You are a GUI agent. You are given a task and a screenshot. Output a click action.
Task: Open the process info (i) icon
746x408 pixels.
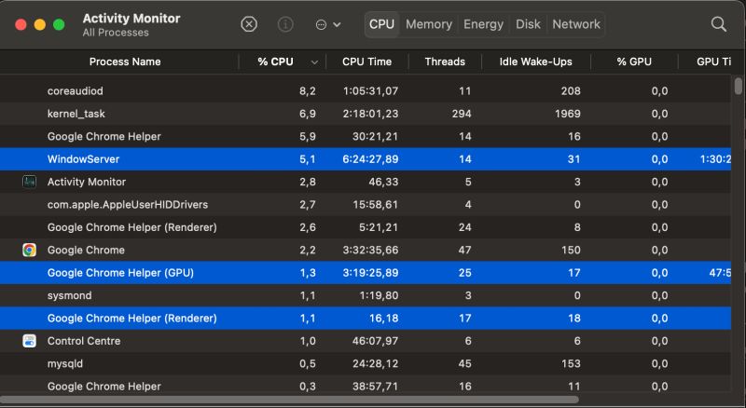285,24
